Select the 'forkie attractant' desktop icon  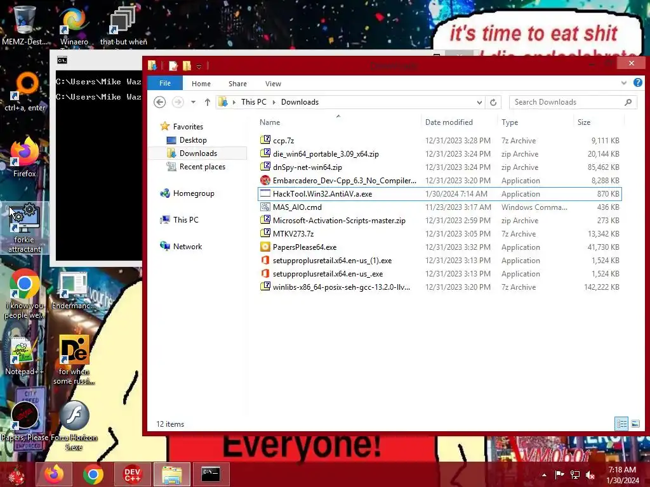point(25,228)
